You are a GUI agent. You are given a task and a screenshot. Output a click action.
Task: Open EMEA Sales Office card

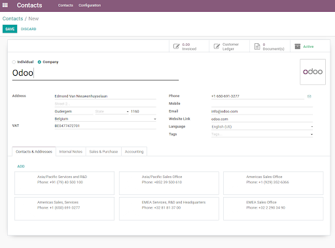[273, 209]
